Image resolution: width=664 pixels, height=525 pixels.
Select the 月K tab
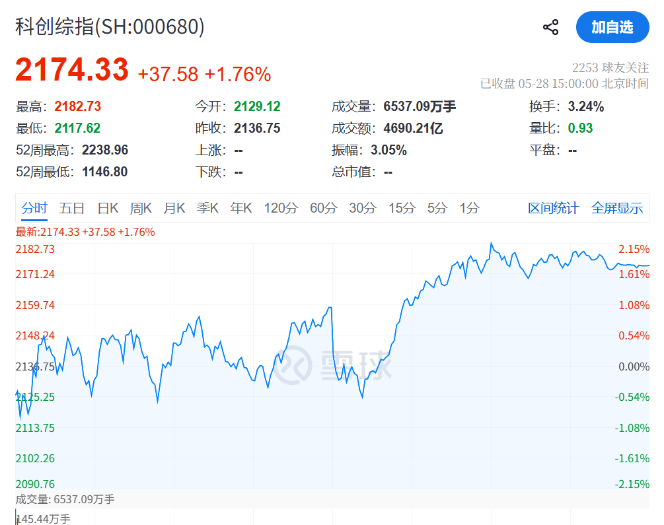[x=174, y=208]
